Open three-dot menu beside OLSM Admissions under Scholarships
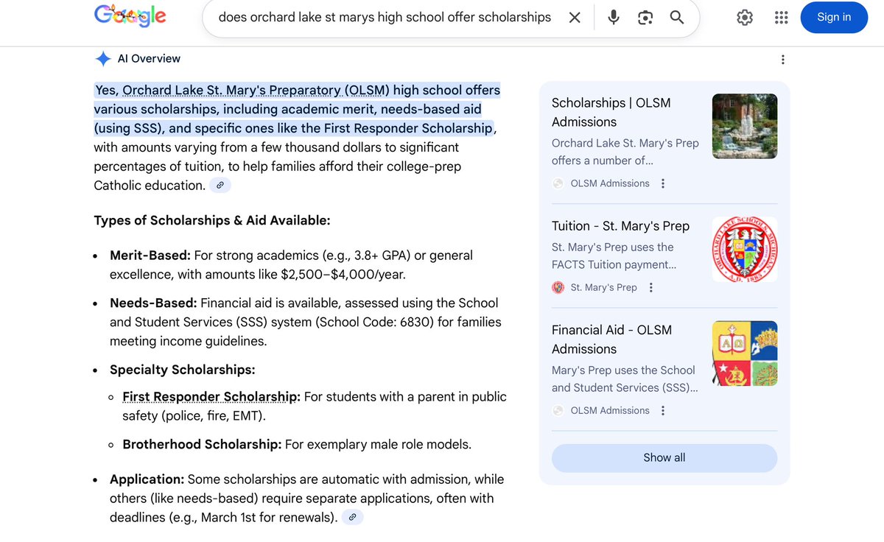This screenshot has width=884, height=542. [x=663, y=183]
